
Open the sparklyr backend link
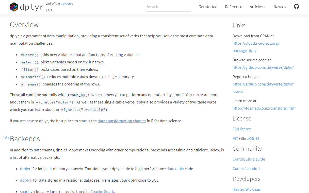pos(27,191)
